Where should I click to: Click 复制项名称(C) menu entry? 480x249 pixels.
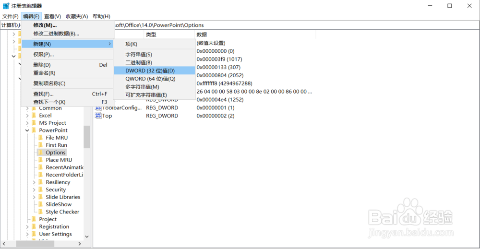(x=67, y=83)
